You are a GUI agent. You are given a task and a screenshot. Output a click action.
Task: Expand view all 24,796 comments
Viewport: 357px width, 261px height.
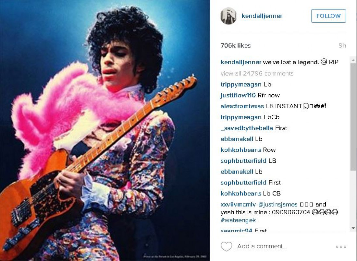tap(257, 74)
